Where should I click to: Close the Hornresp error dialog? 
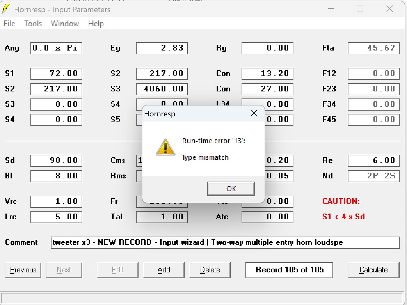point(254,113)
